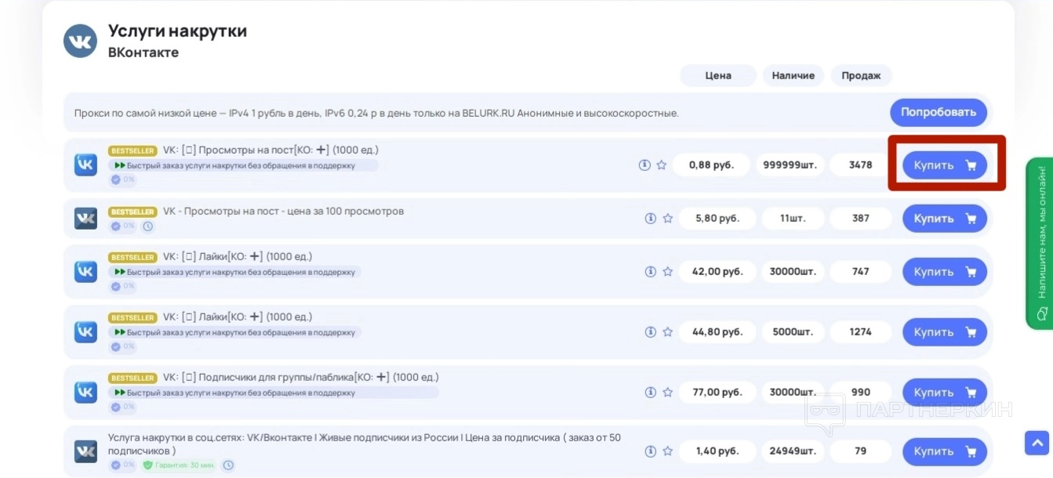Open info icon for 5,80 руб. service
Screen dimensions: 1053x478
click(650, 219)
